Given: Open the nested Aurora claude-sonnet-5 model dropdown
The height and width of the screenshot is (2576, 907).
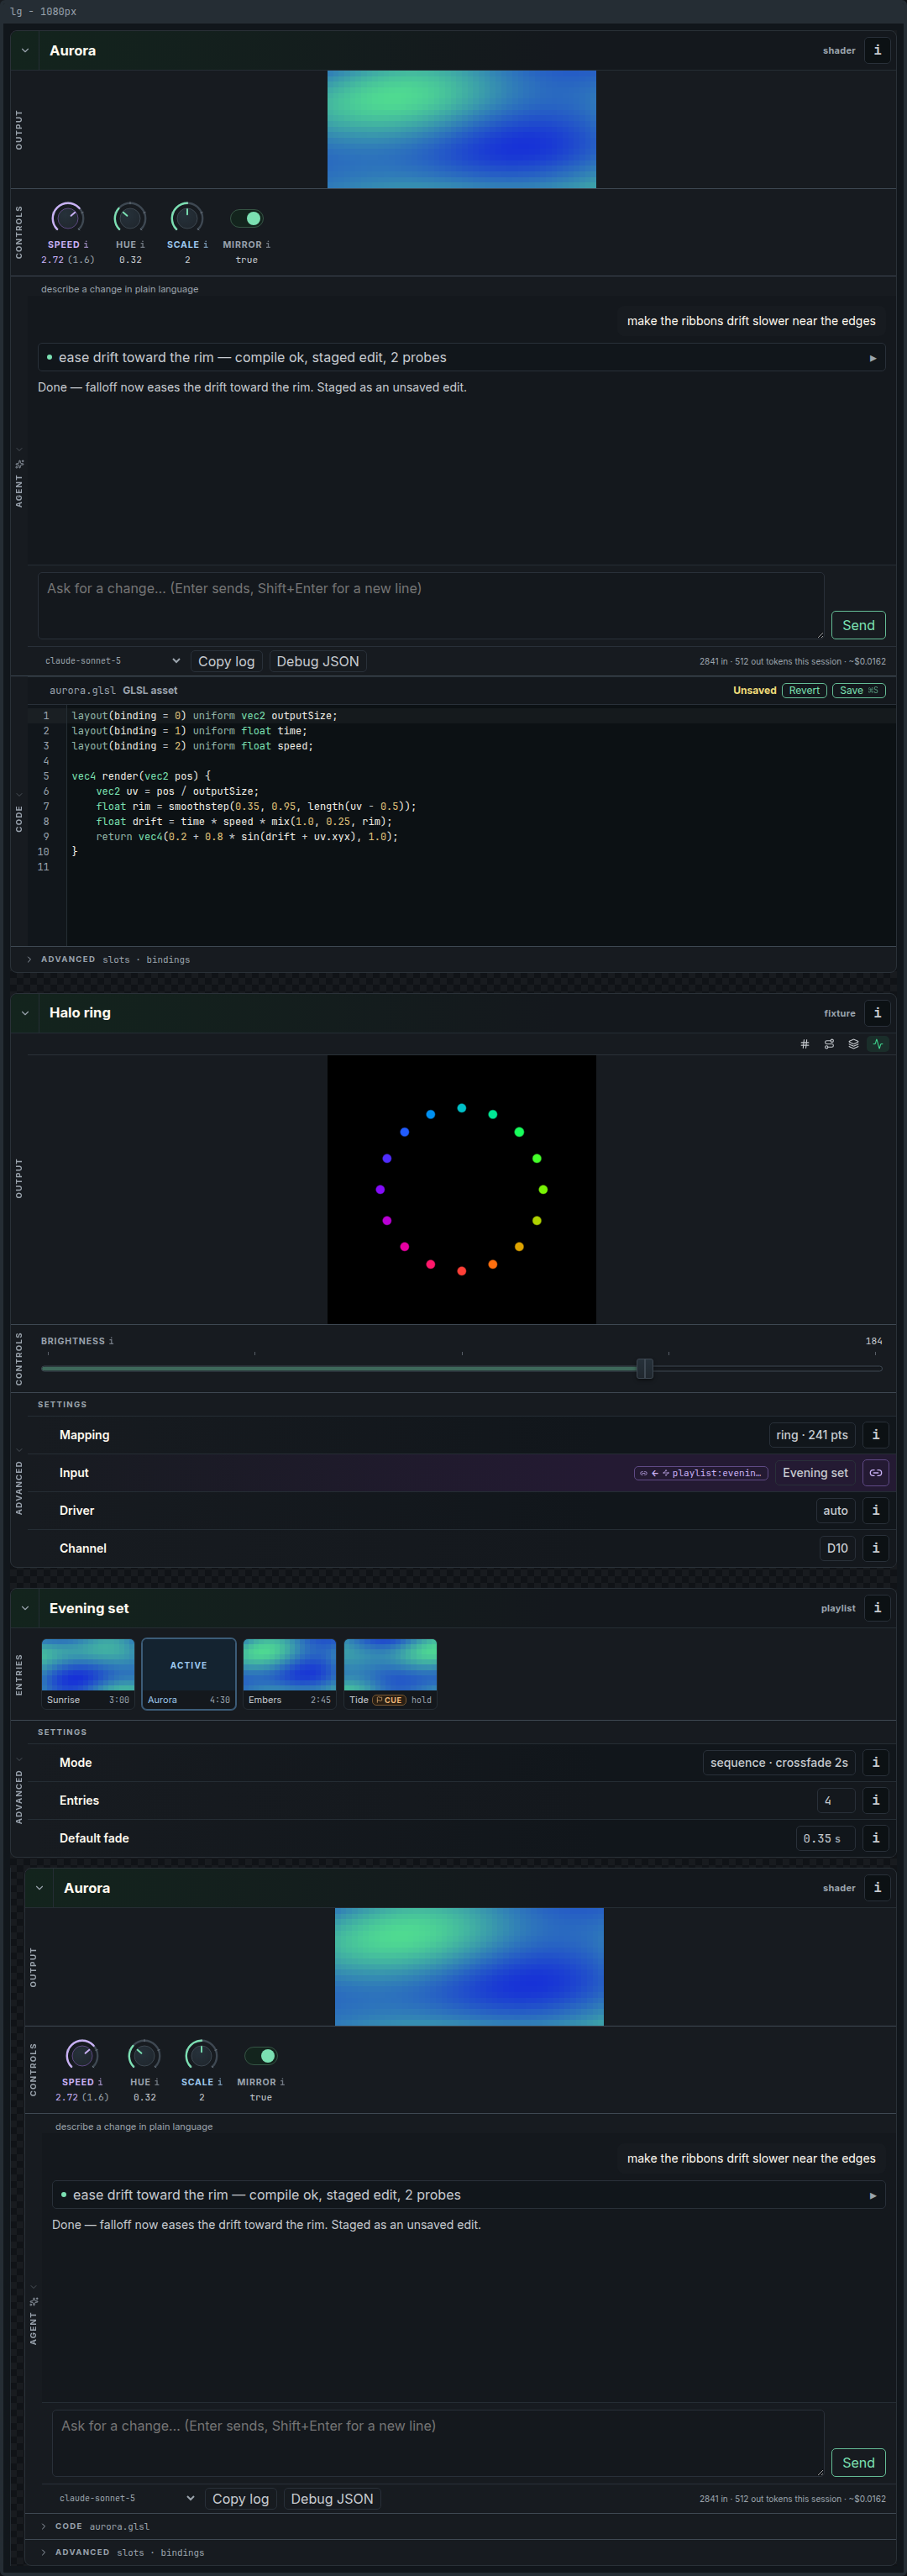Looking at the screenshot, I should click(126, 2499).
